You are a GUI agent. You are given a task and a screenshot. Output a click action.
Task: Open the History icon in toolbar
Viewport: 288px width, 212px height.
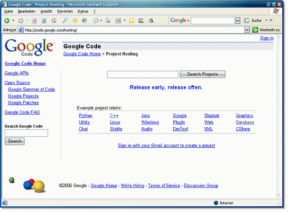[x=85, y=20]
